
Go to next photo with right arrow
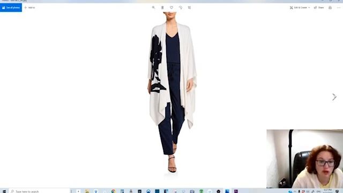pos(334,96)
